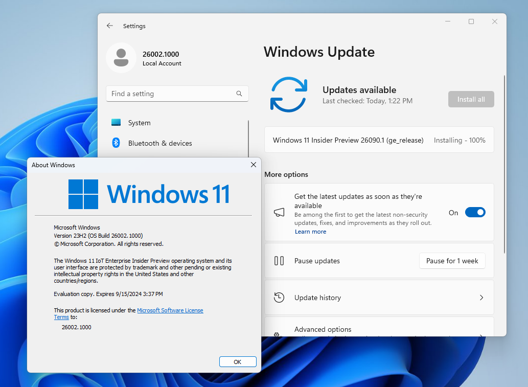Image resolution: width=528 pixels, height=387 pixels.
Task: Click Pause for 1 week button
Action: click(452, 261)
